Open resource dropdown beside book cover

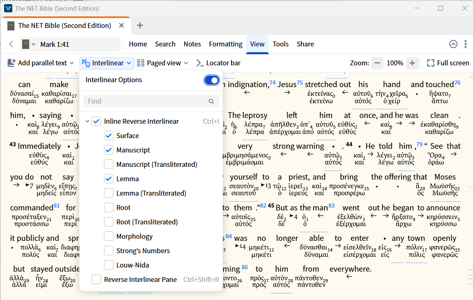[x=33, y=44]
